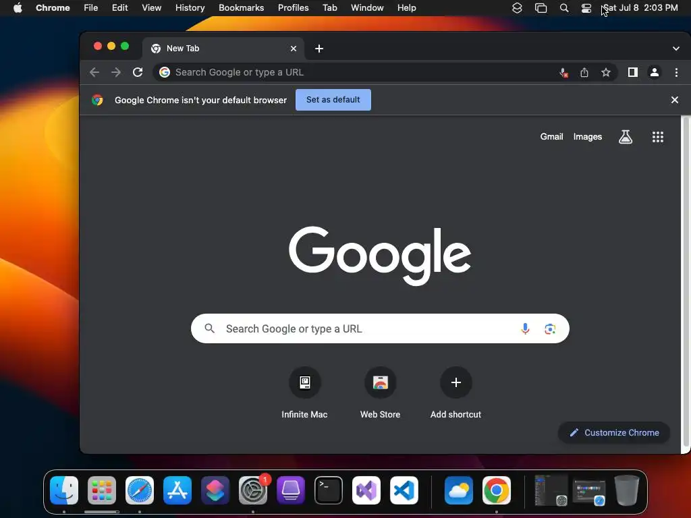Open Control Center in menu bar
The image size is (691, 518).
click(586, 8)
